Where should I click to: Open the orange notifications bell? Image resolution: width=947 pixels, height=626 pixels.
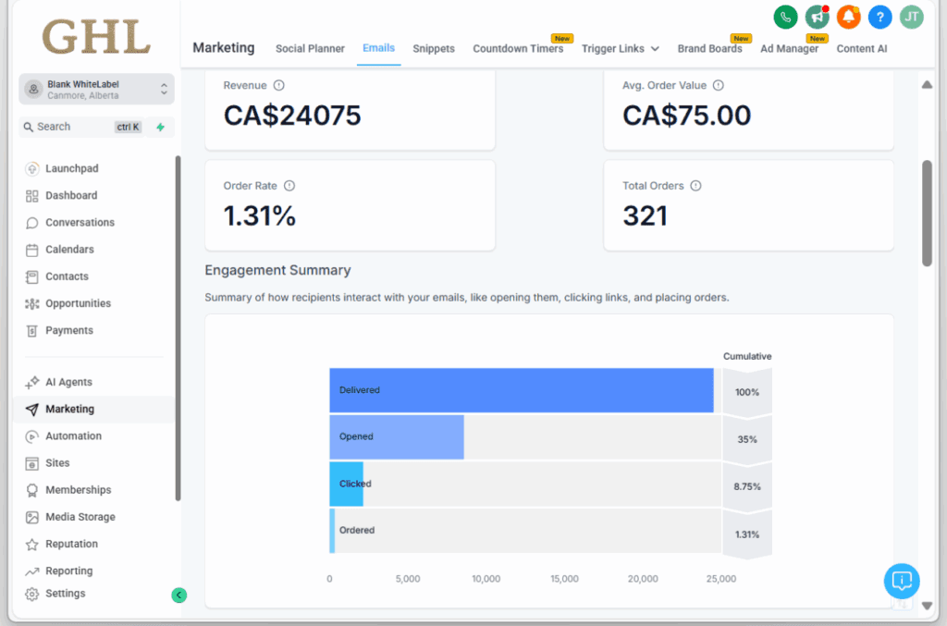[x=848, y=17]
